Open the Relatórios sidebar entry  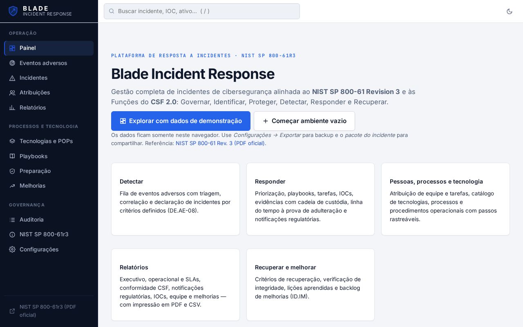[49, 108]
